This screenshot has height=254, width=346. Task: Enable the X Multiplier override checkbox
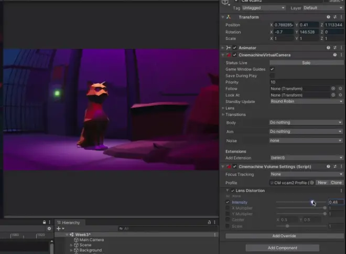[228, 208]
